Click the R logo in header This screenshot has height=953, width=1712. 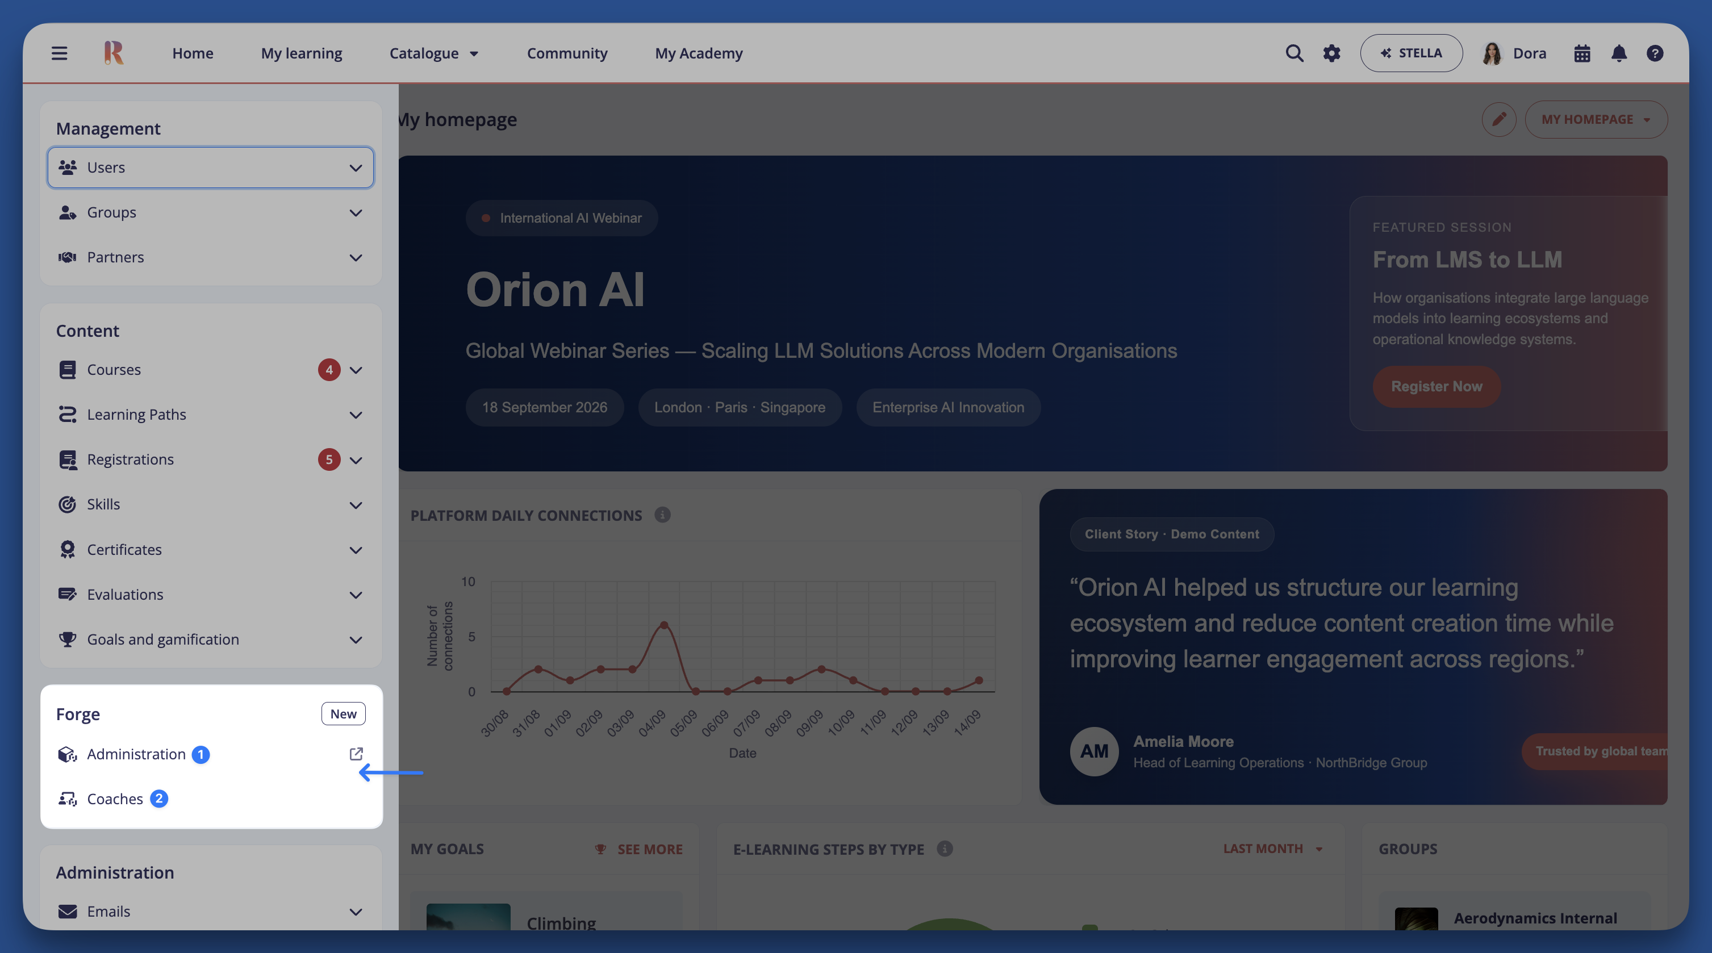click(x=114, y=53)
